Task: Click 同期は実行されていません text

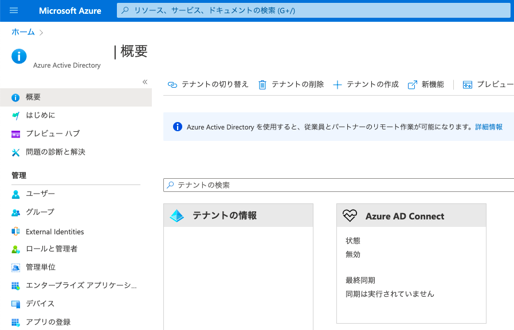Action: [390, 294]
